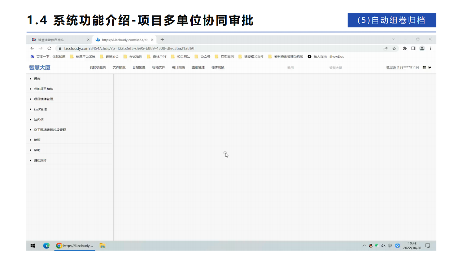Open 楼体切换 in top menu

pyautogui.click(x=218, y=68)
